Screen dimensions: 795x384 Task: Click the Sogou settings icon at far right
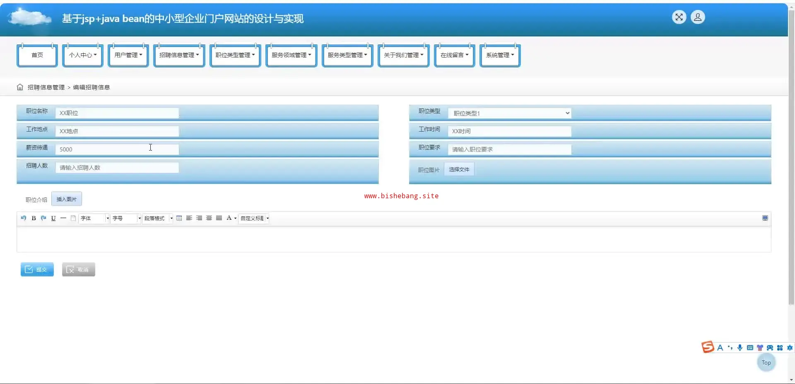790,348
